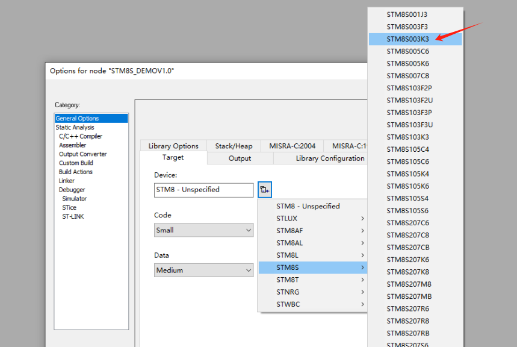Choose device STM8S105S6

415,211
